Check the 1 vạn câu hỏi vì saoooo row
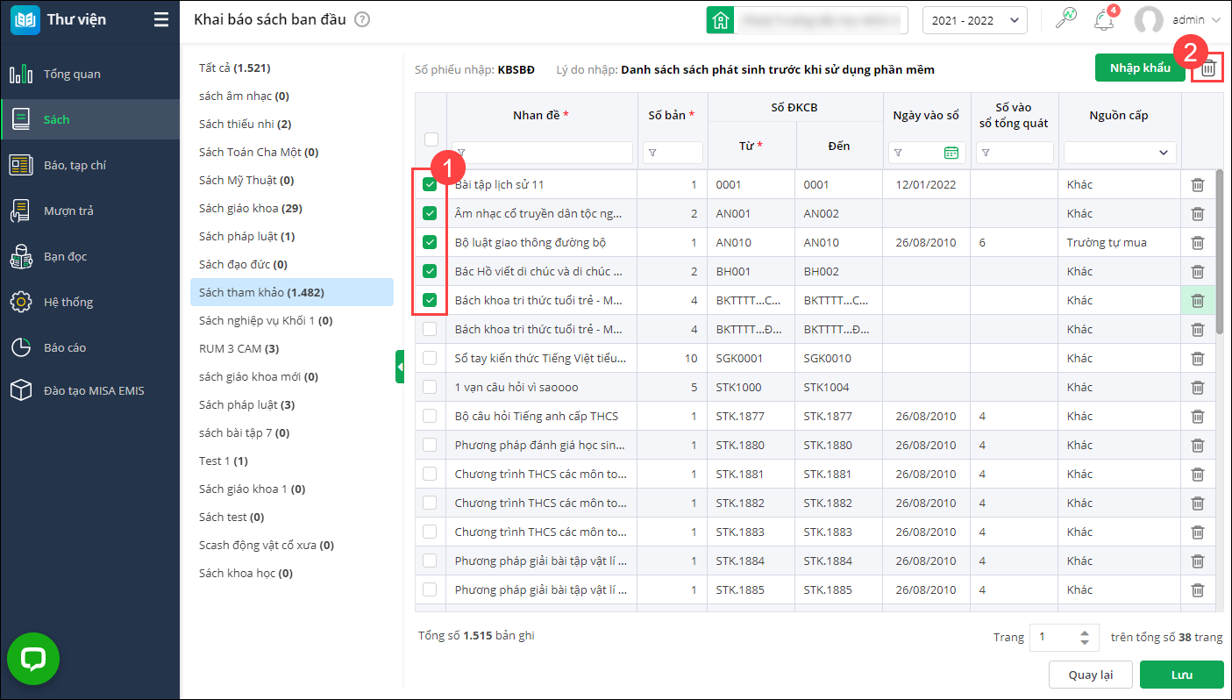The width and height of the screenshot is (1232, 700). [x=430, y=387]
